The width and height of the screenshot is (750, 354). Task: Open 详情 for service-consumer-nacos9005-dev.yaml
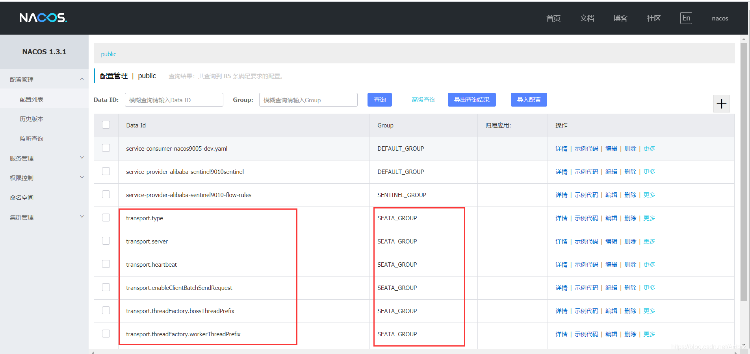pos(562,149)
